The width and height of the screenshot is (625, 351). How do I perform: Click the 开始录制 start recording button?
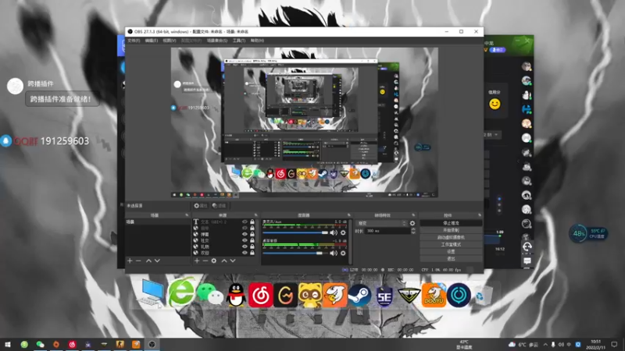[451, 230]
